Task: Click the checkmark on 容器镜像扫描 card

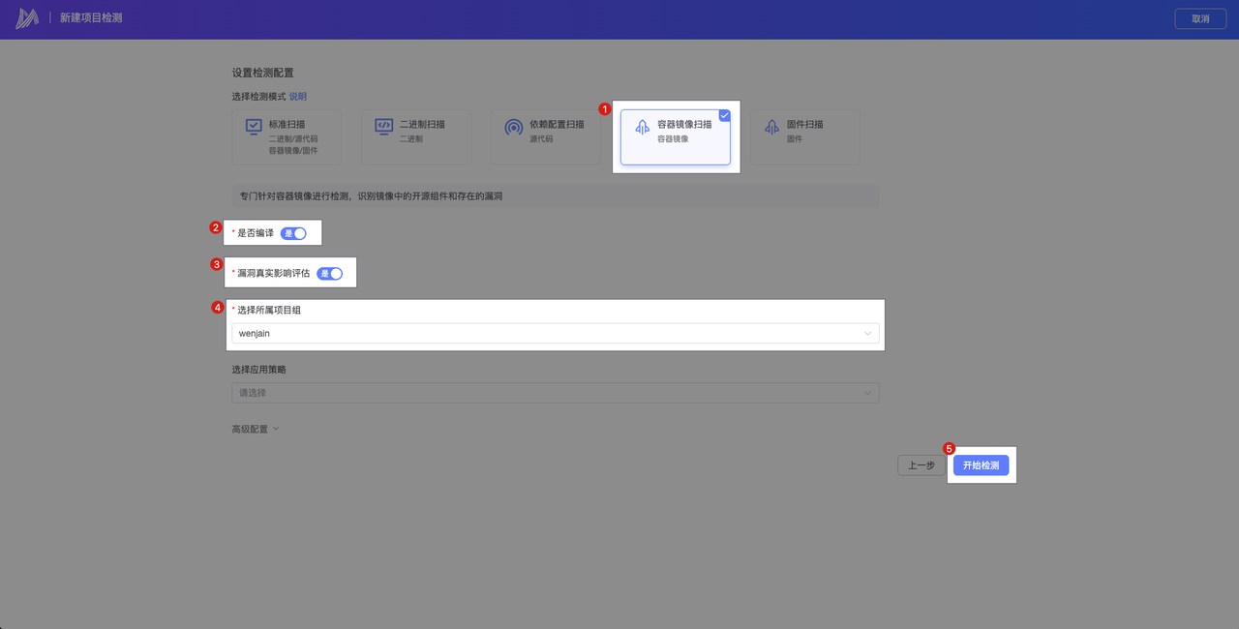Action: 724,115
